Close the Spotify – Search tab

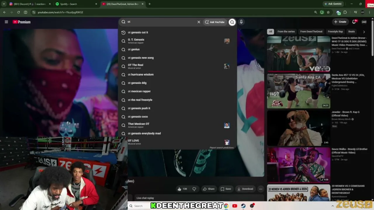click(x=96, y=4)
